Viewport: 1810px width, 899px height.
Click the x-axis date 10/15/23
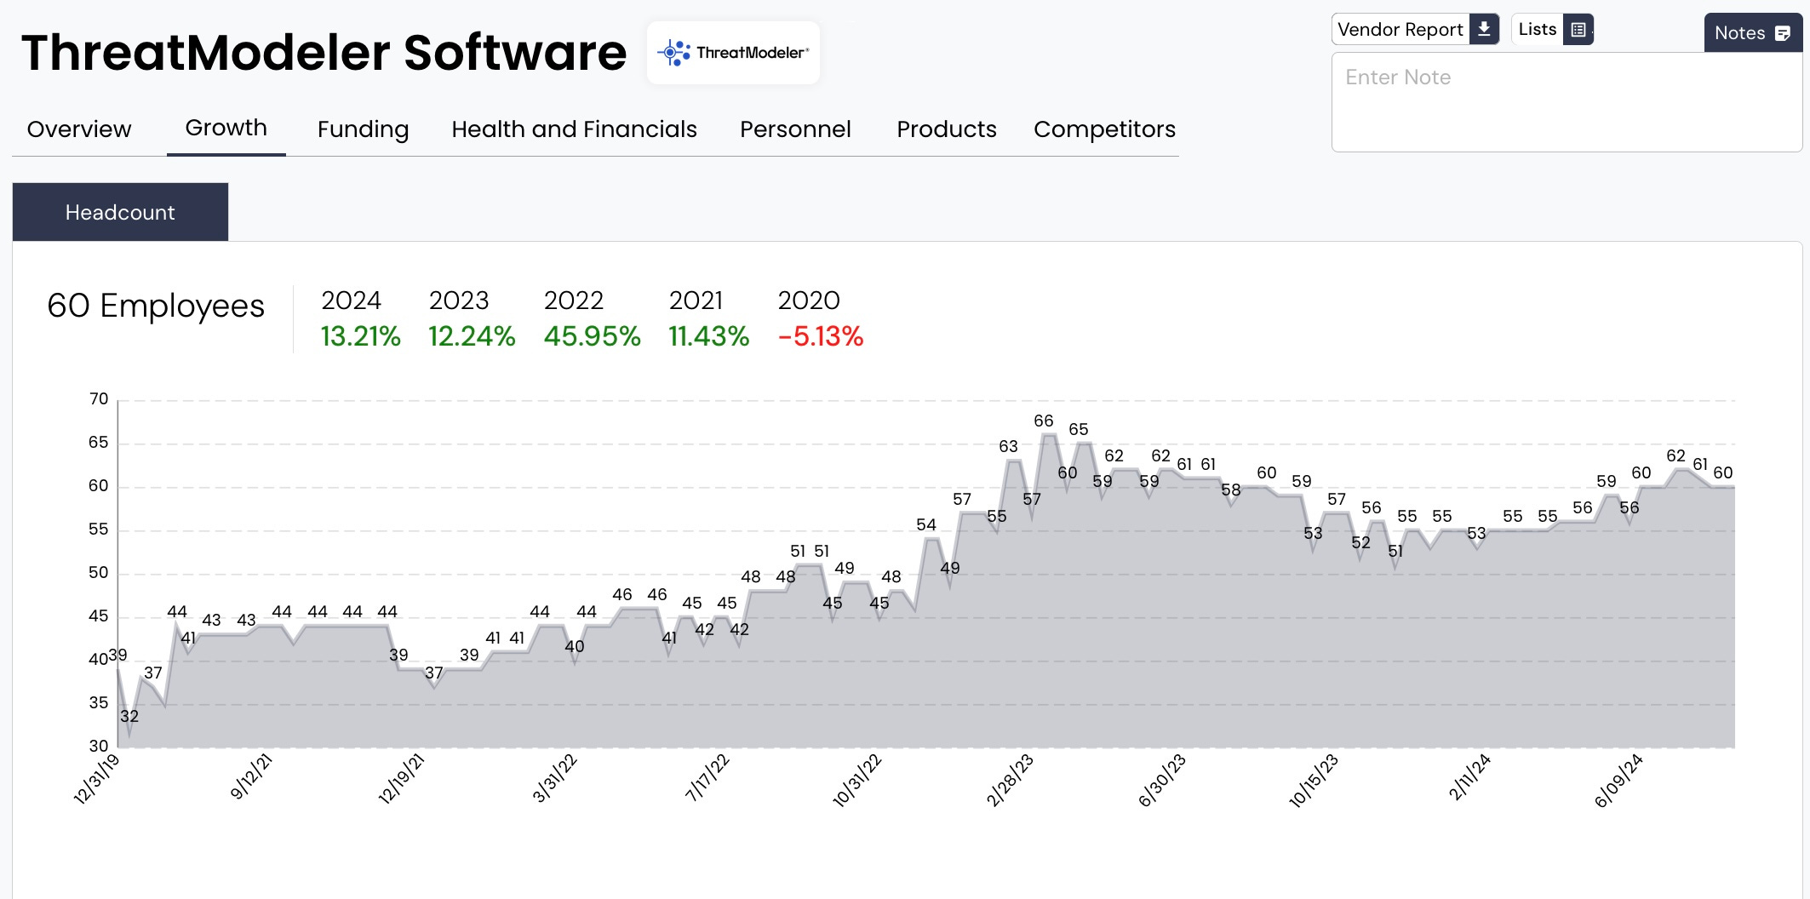[1313, 781]
